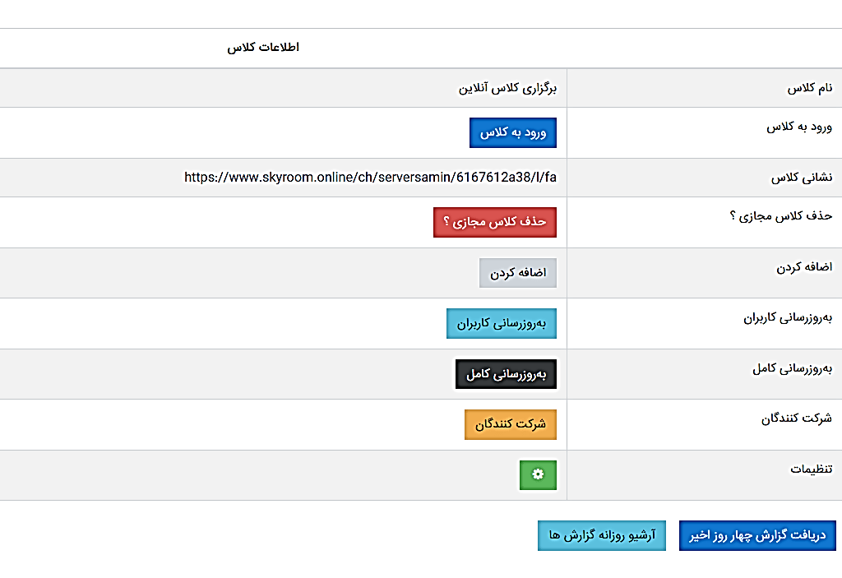Screen dimensions: 842x578
Task: Click the شرکت کنندگان row label text
Action: pos(797,418)
